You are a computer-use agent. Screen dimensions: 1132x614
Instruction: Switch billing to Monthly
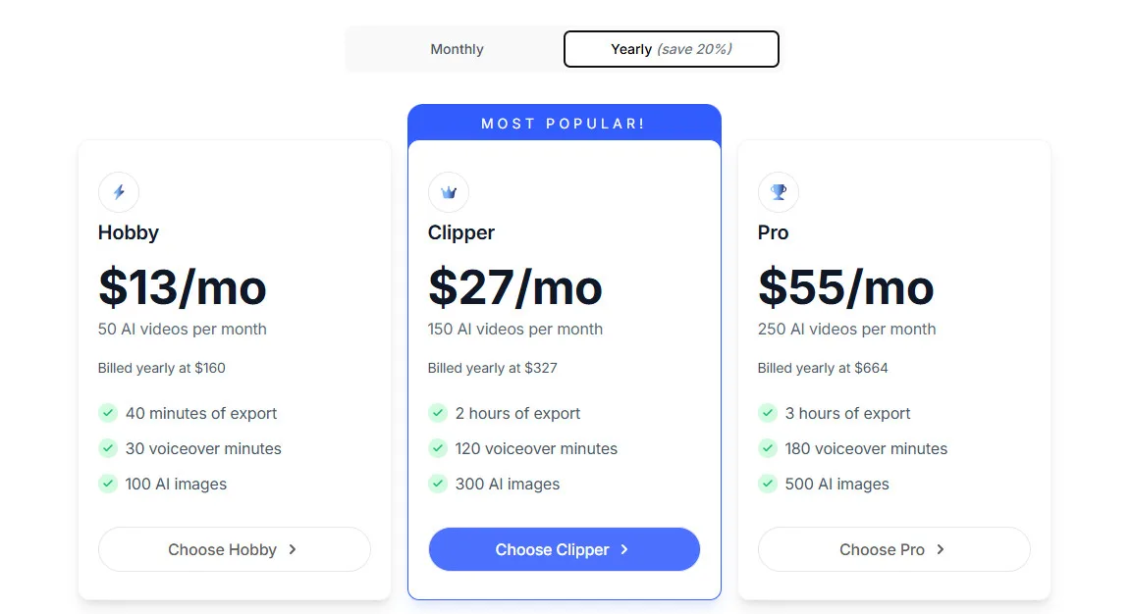456,48
